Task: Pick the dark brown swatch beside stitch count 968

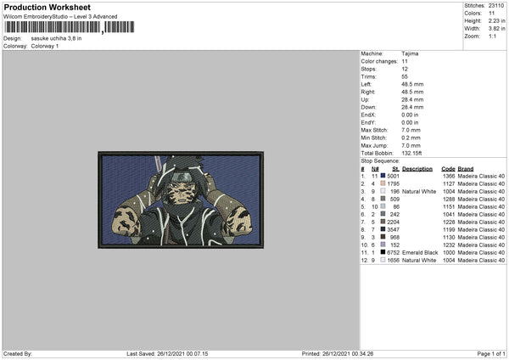Action: click(383, 237)
